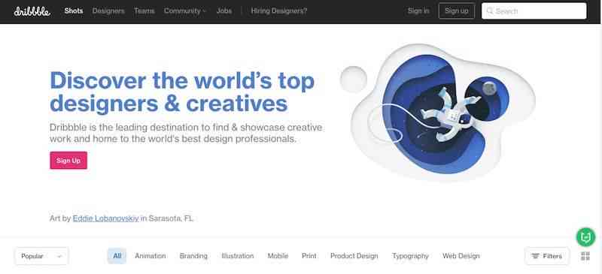The height and width of the screenshot is (274, 602).
Task: Open the Designers page
Action: [108, 11]
